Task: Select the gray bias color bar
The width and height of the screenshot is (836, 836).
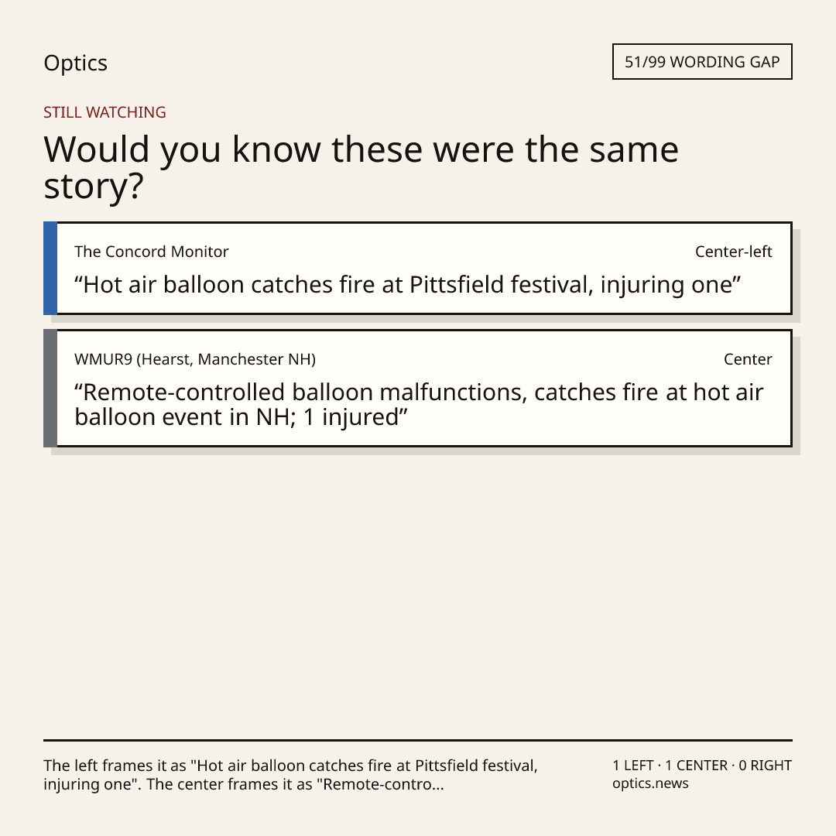Action: pyautogui.click(x=50, y=388)
